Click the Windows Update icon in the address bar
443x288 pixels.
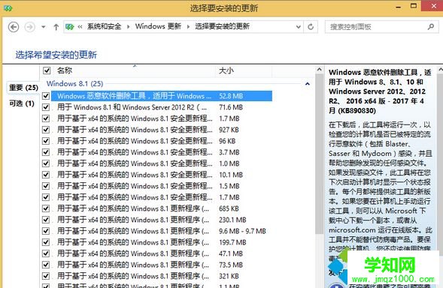tap(69, 27)
